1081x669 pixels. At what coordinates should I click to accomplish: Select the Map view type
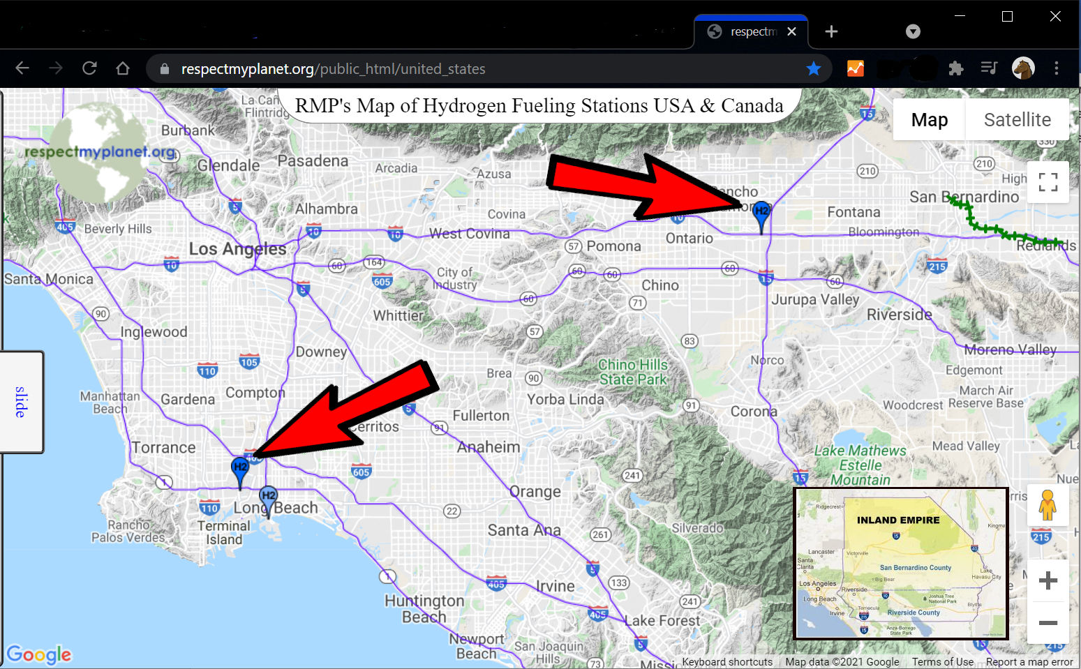tap(929, 120)
